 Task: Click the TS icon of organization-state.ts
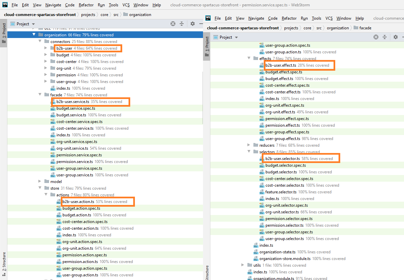tap(256, 252)
